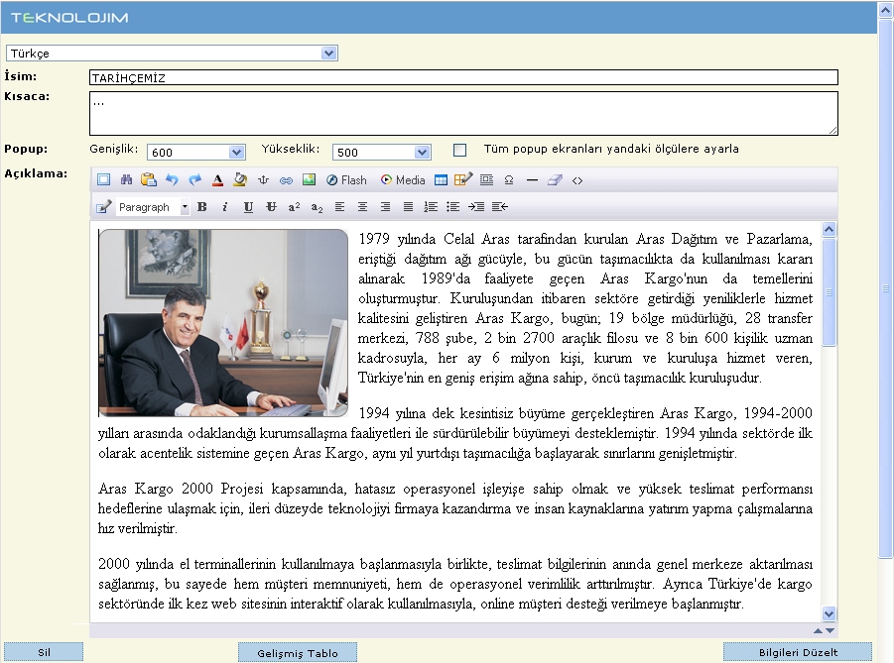Click the paragraph starting 'Aras Kargo 2000 Projesi'

pyautogui.click(x=455, y=508)
